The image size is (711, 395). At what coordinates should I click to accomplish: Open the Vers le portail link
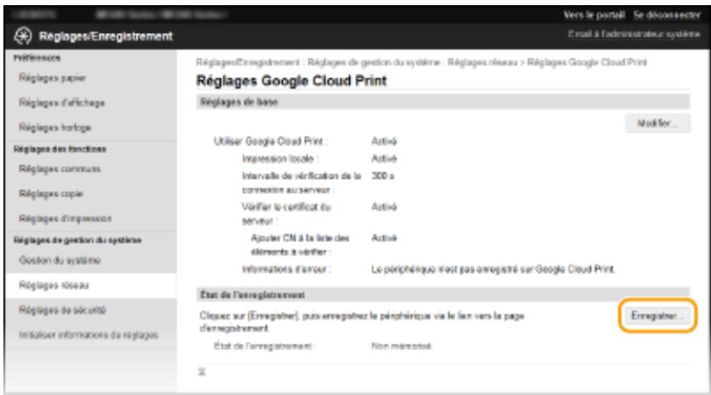(x=594, y=15)
